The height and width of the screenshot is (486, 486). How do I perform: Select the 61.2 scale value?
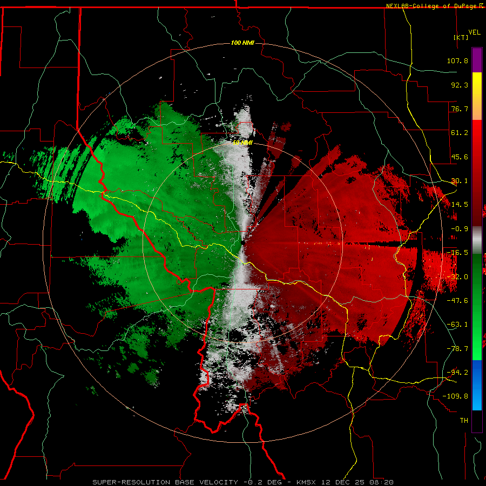[460, 133]
